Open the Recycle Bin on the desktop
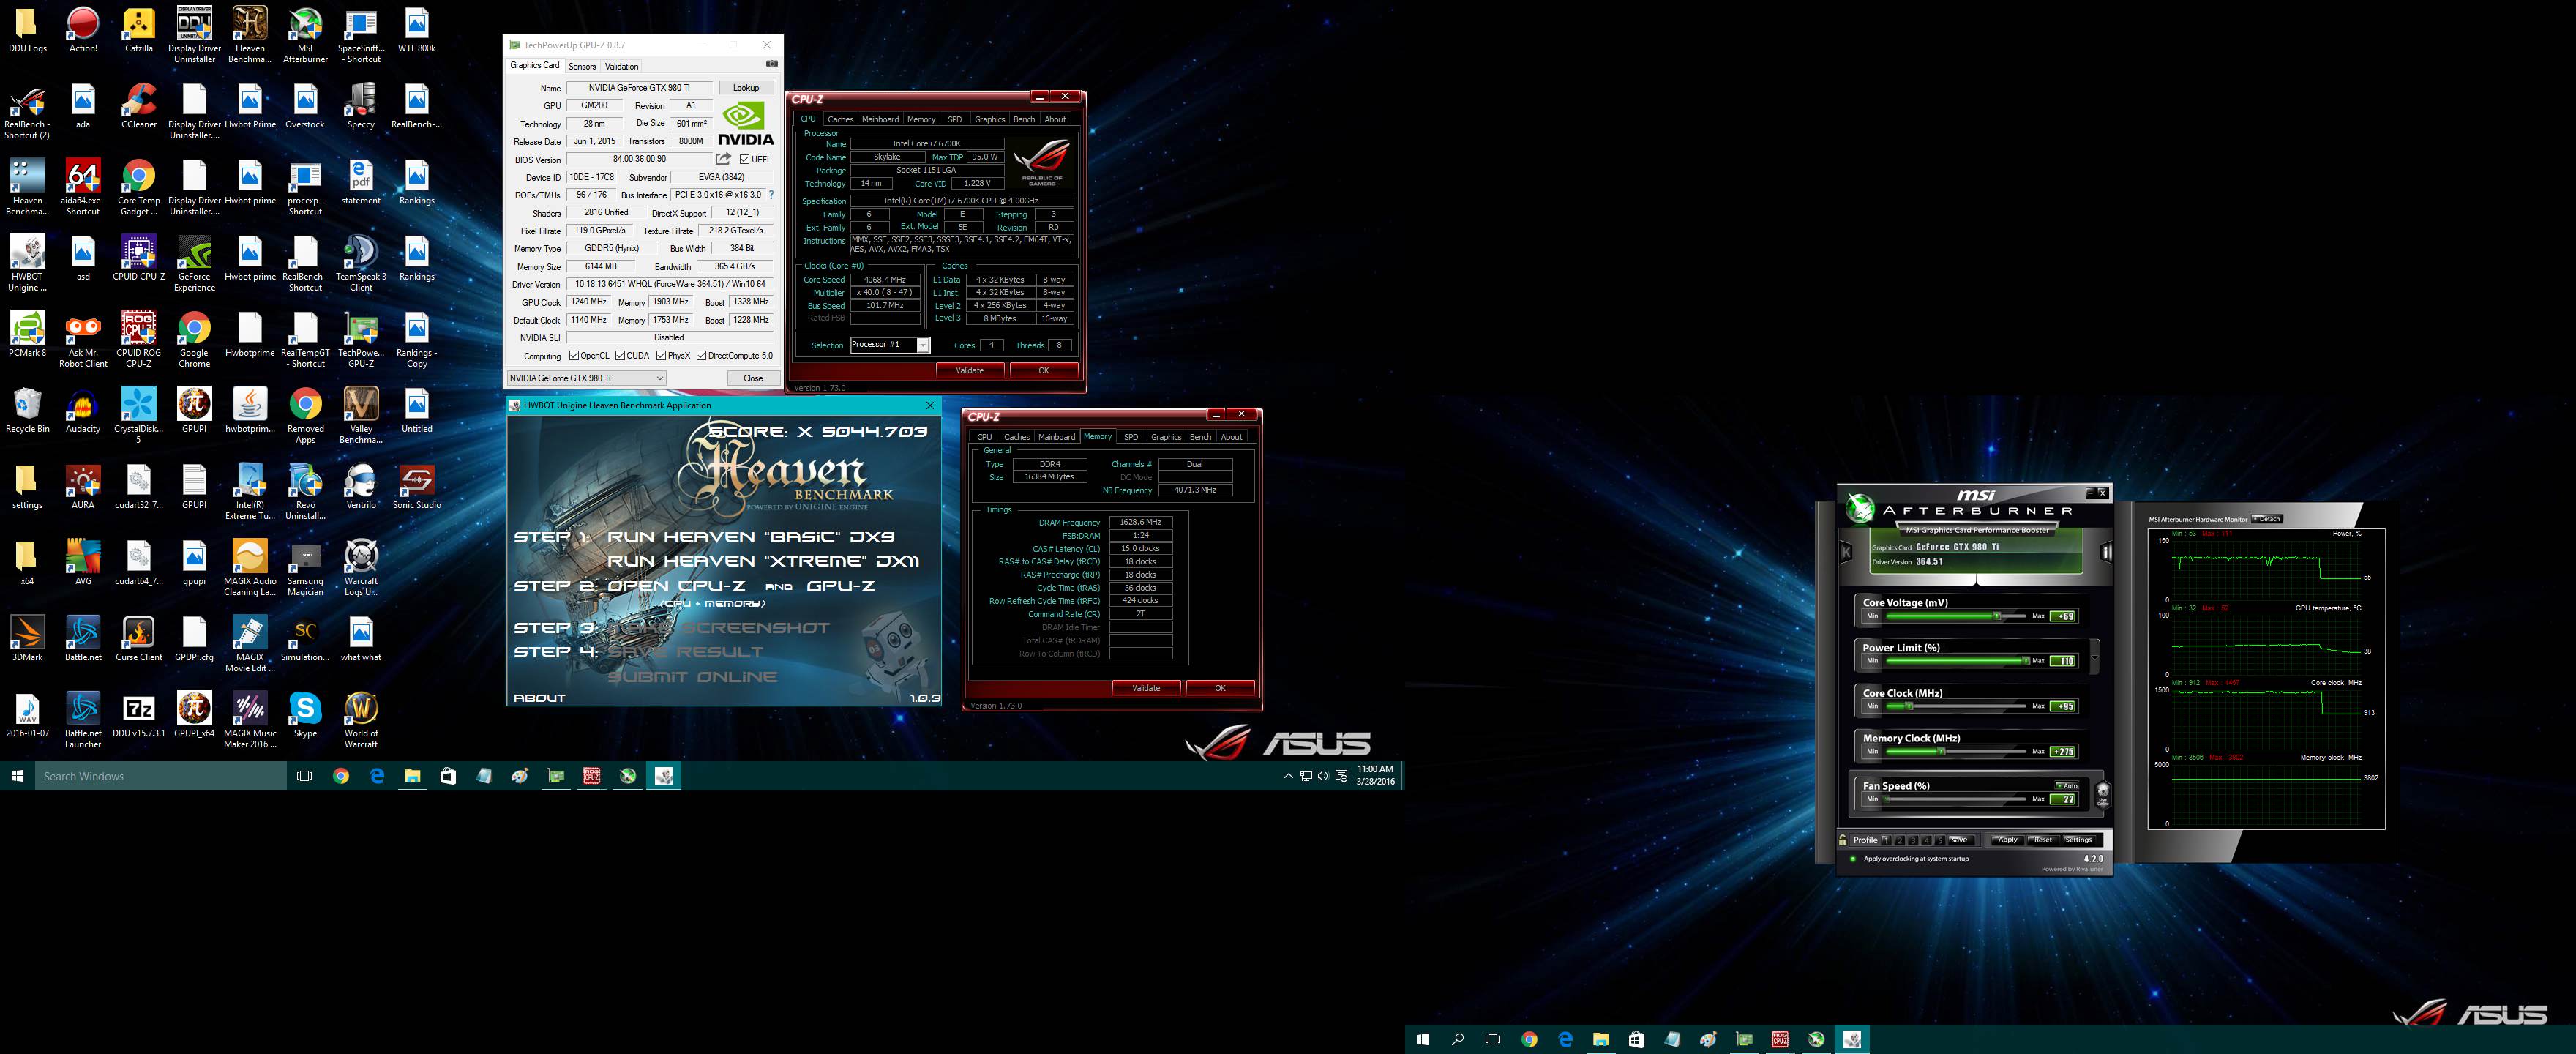2576x1054 pixels. click(27, 410)
